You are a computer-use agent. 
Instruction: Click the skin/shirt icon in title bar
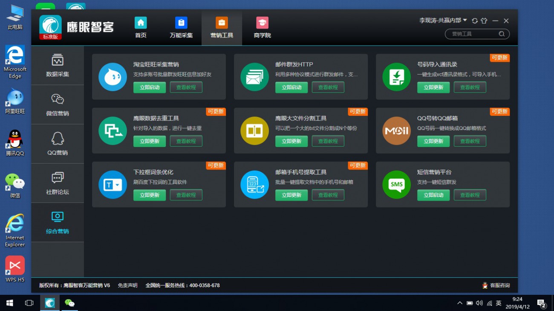pos(484,21)
